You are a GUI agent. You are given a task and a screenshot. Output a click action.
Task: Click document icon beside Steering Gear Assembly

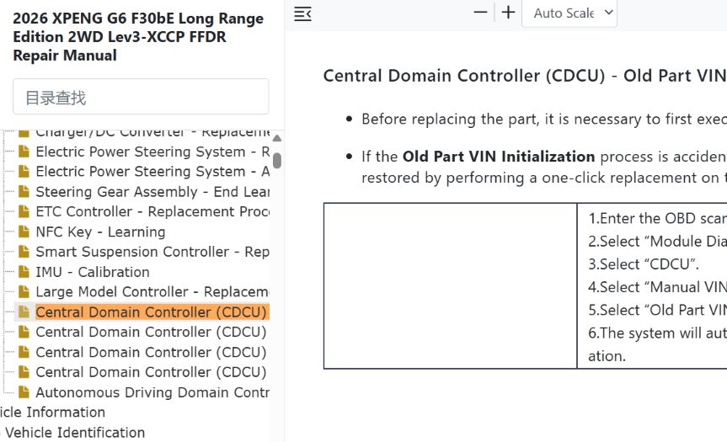[24, 191]
